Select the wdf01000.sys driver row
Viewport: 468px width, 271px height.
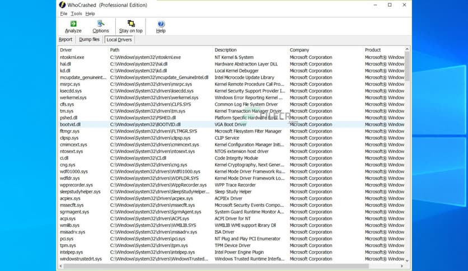tap(232, 171)
